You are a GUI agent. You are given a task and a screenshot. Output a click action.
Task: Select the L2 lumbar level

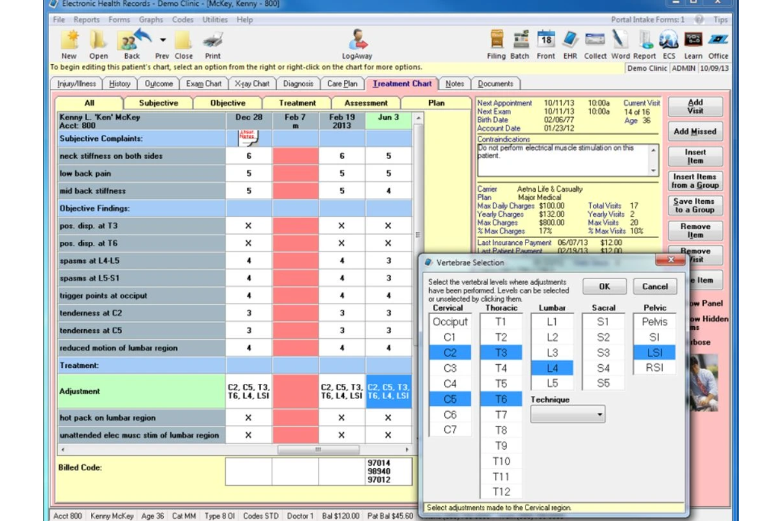[551, 337]
